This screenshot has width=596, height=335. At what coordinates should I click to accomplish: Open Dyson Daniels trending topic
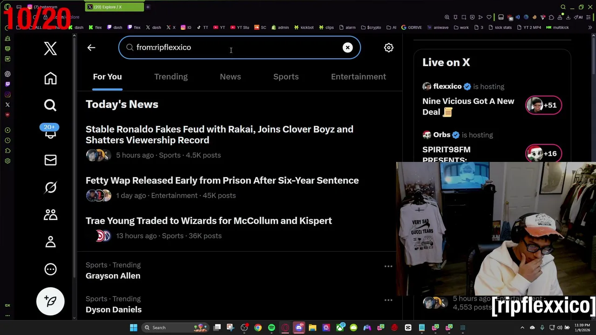(x=114, y=309)
